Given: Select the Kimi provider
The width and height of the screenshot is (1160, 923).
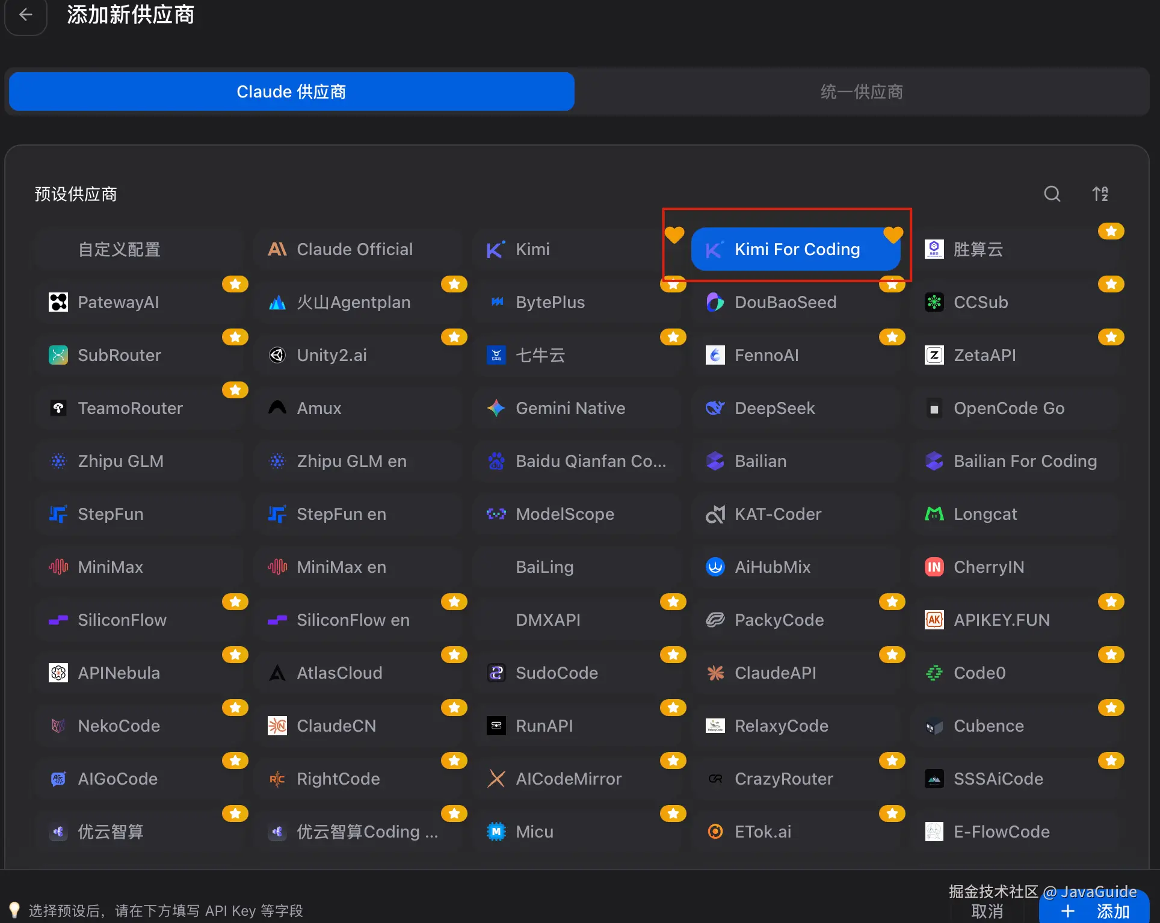Looking at the screenshot, I should pos(578,249).
